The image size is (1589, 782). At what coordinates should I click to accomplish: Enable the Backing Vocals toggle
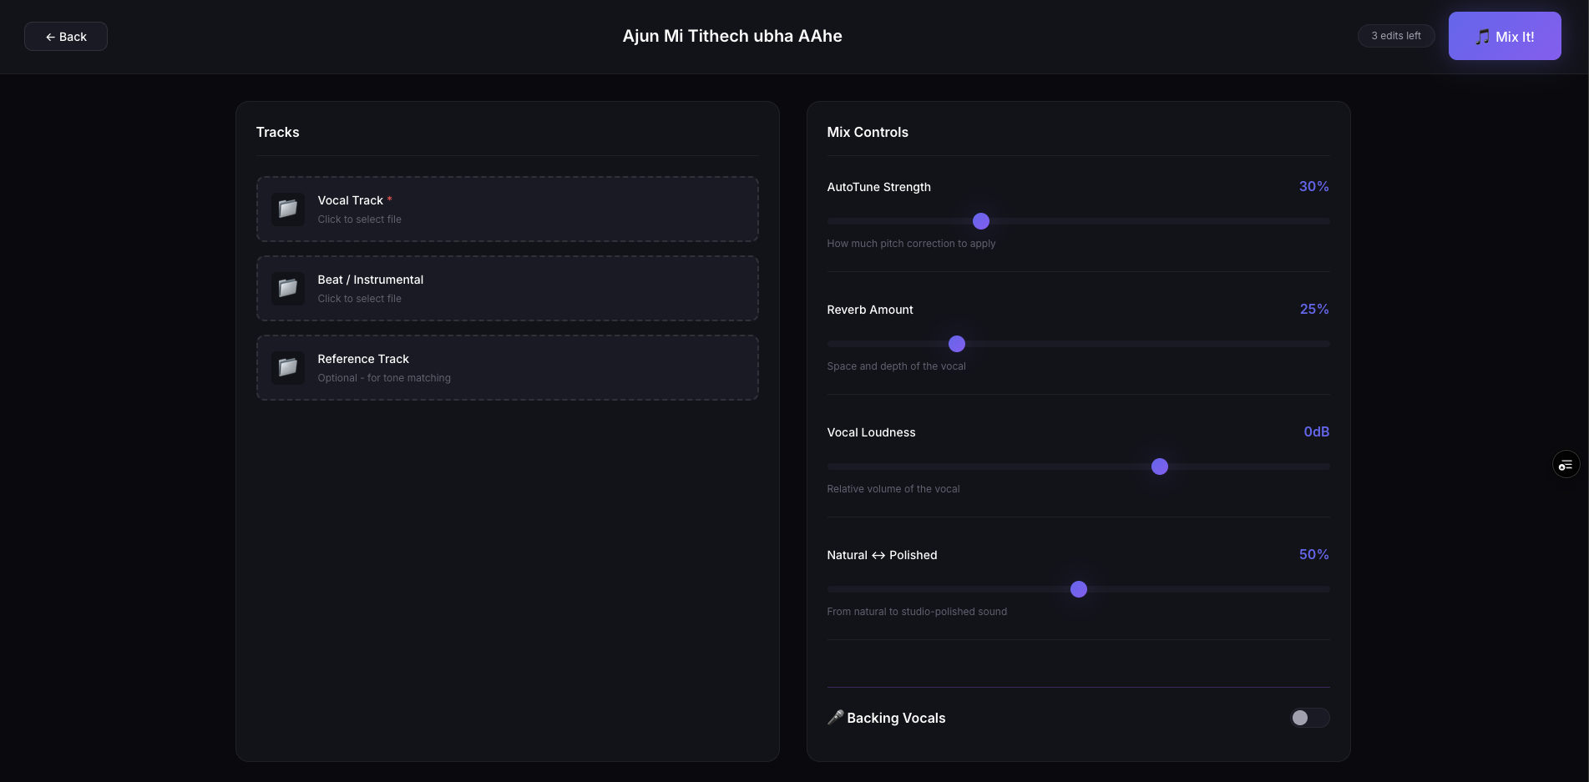[x=1309, y=718]
